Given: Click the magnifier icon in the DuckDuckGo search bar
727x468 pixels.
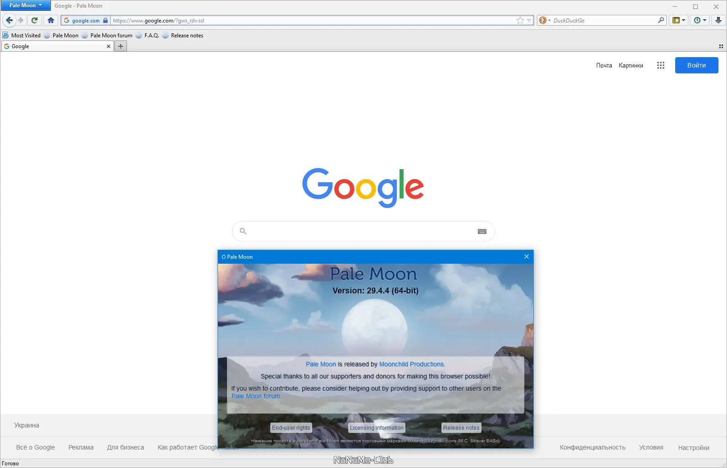Looking at the screenshot, I should pos(661,20).
